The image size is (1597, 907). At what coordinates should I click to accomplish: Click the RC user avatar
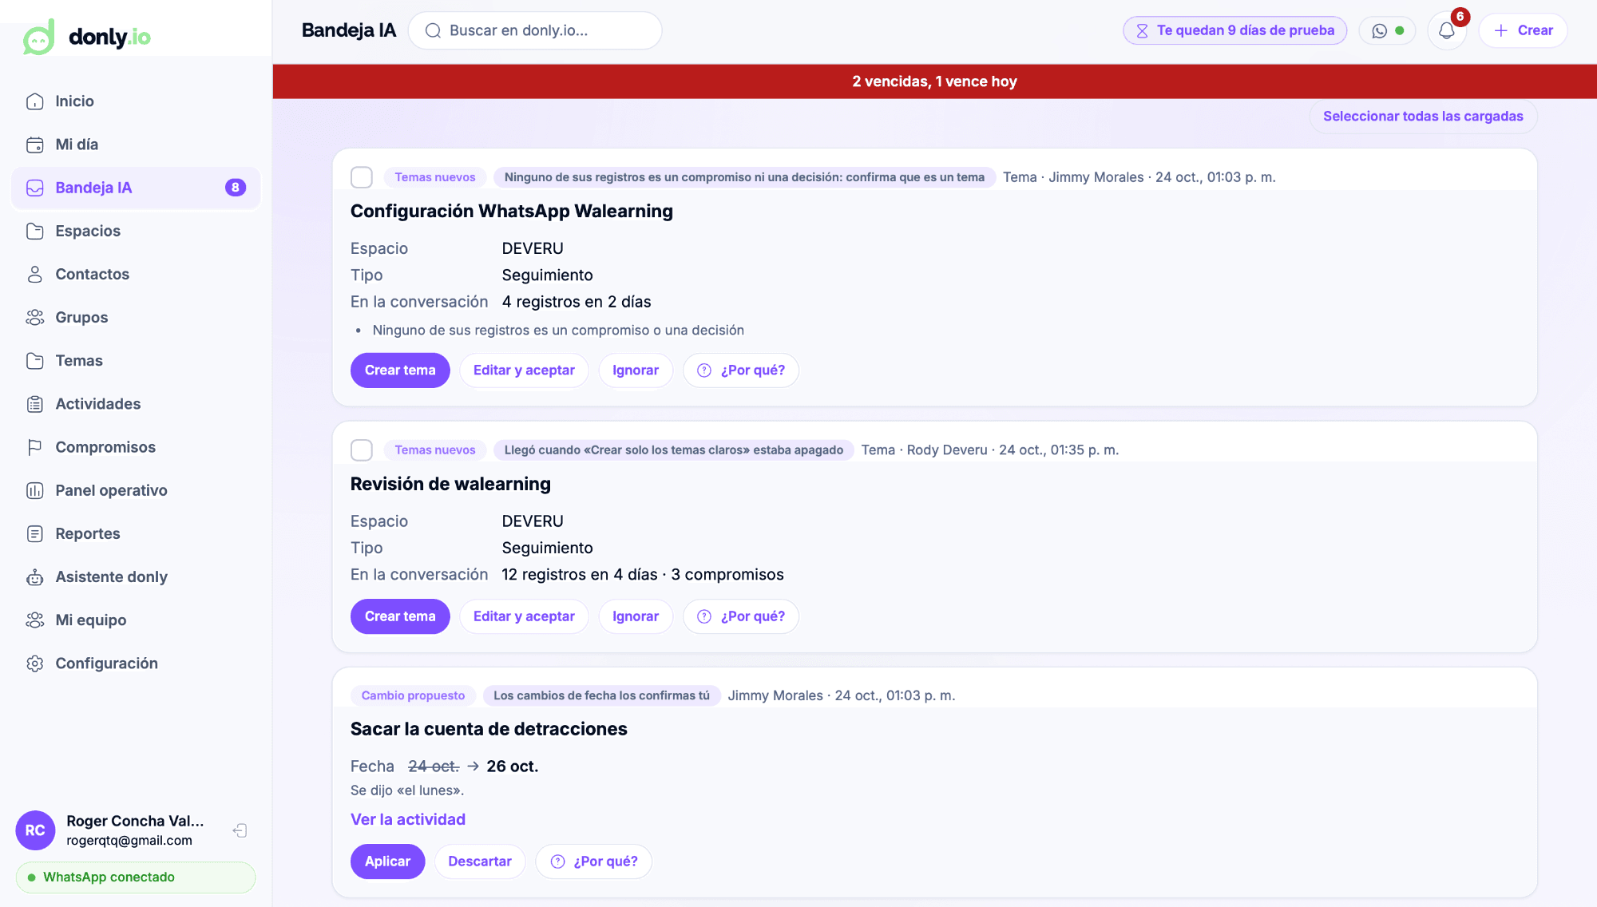(x=35, y=830)
